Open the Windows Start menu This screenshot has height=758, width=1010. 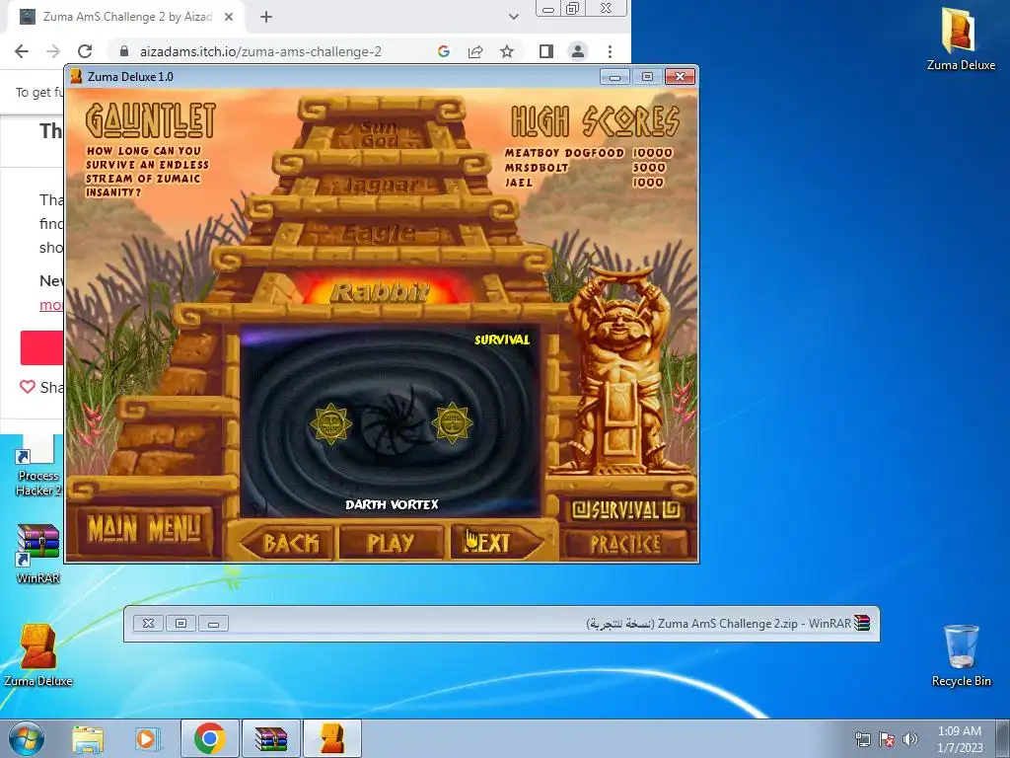(27, 738)
